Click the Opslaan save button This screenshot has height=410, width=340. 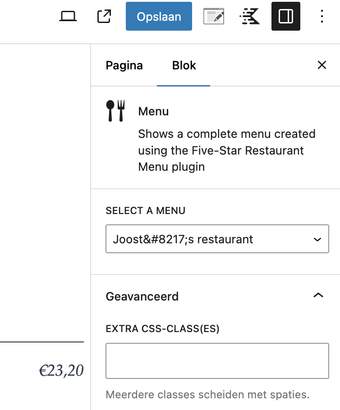pyautogui.click(x=159, y=17)
